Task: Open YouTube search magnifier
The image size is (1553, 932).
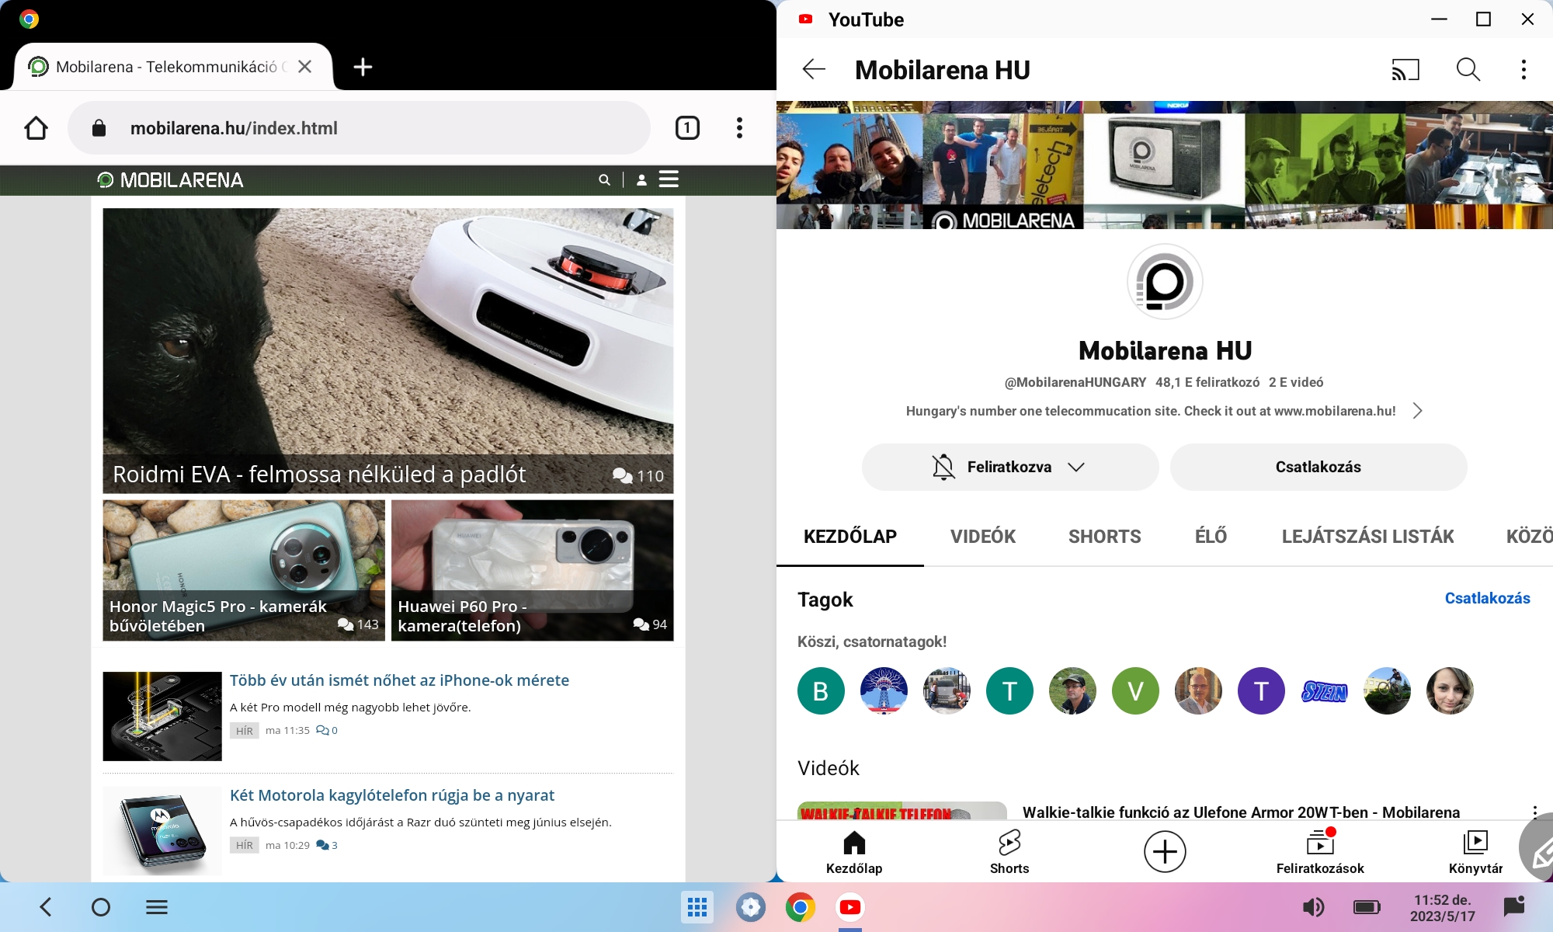Action: [x=1468, y=70]
